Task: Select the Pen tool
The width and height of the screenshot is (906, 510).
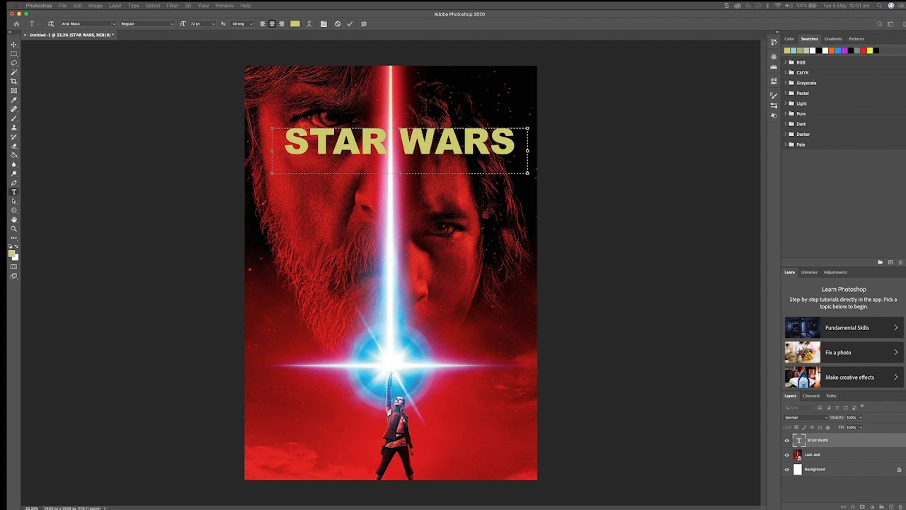Action: point(13,183)
